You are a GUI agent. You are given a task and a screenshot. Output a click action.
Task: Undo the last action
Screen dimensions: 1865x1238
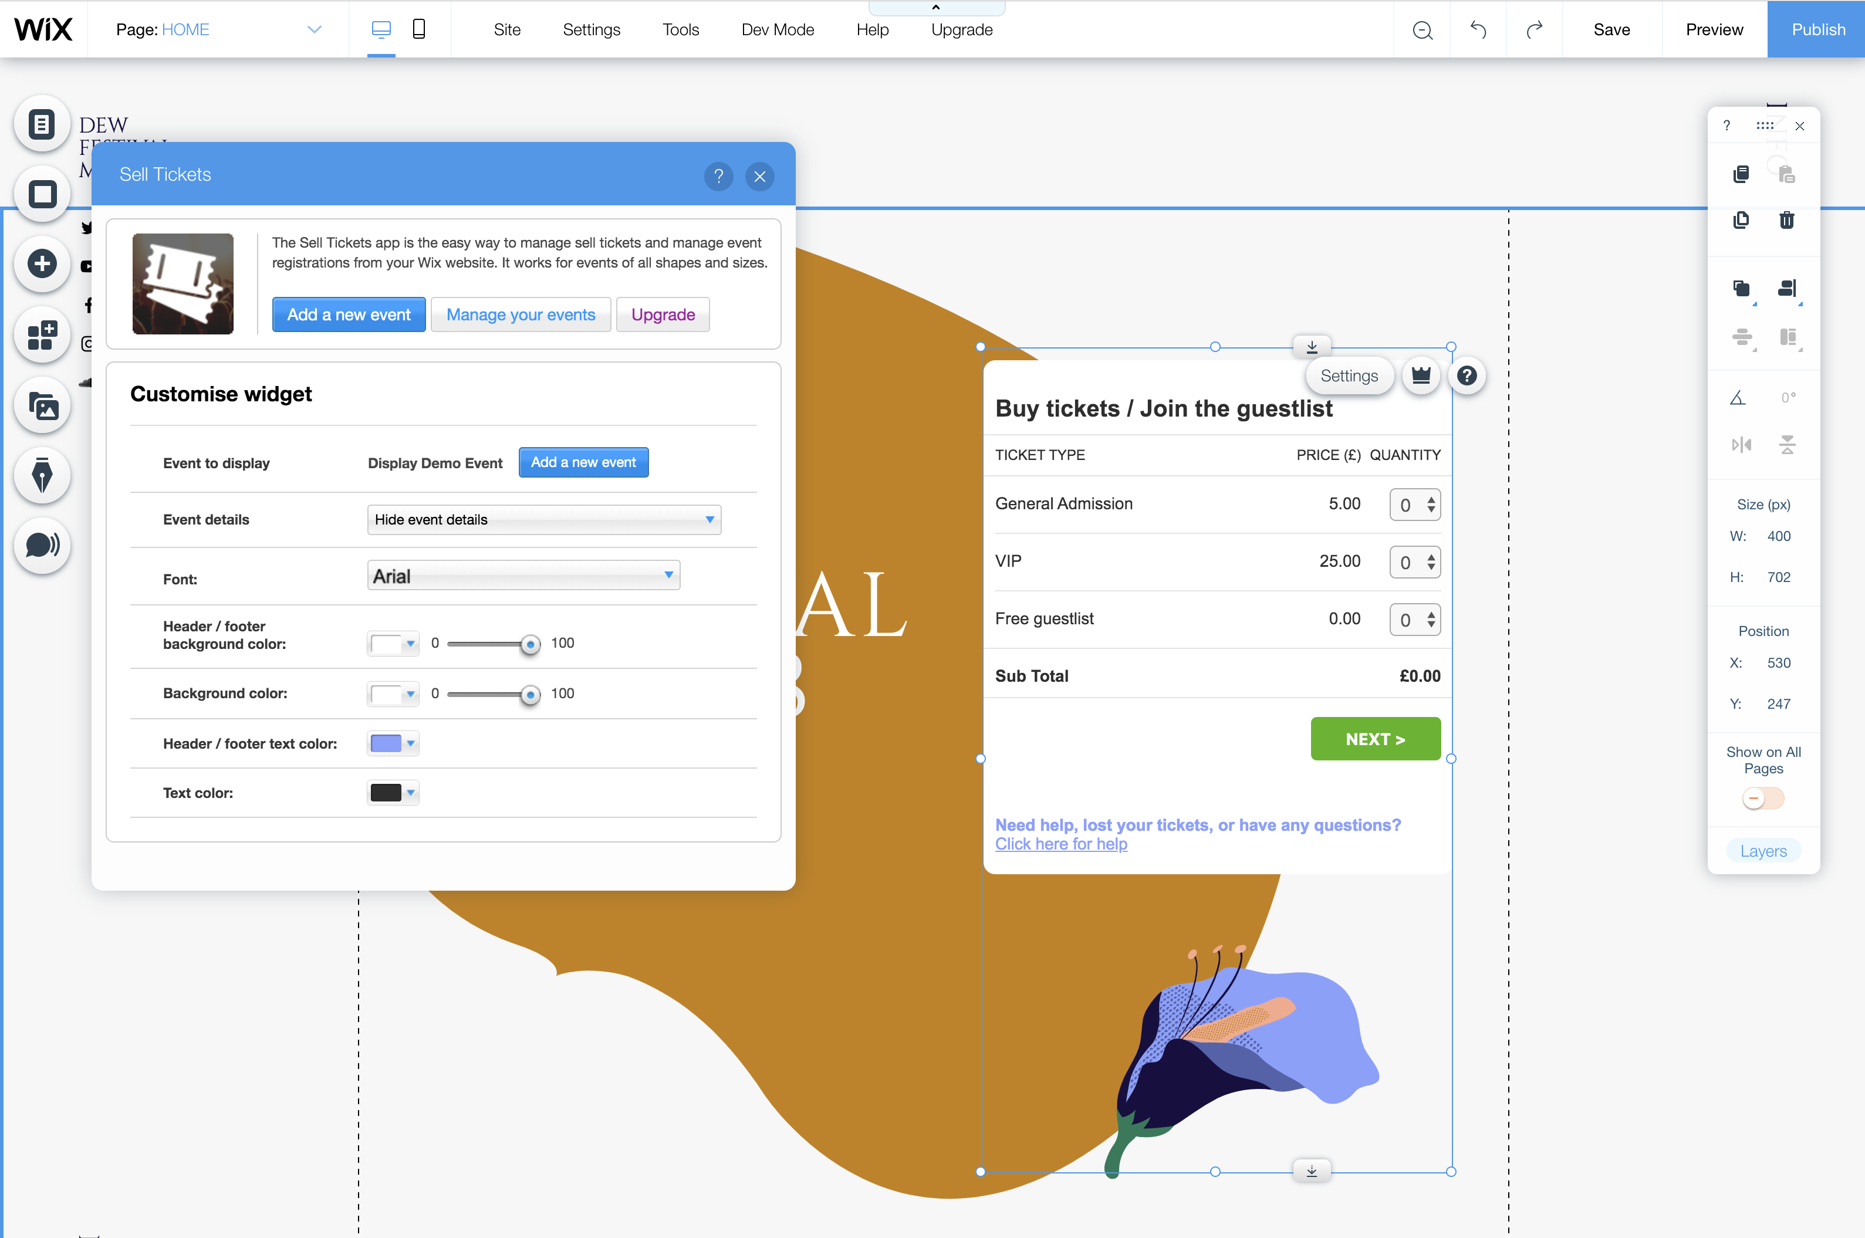point(1478,30)
